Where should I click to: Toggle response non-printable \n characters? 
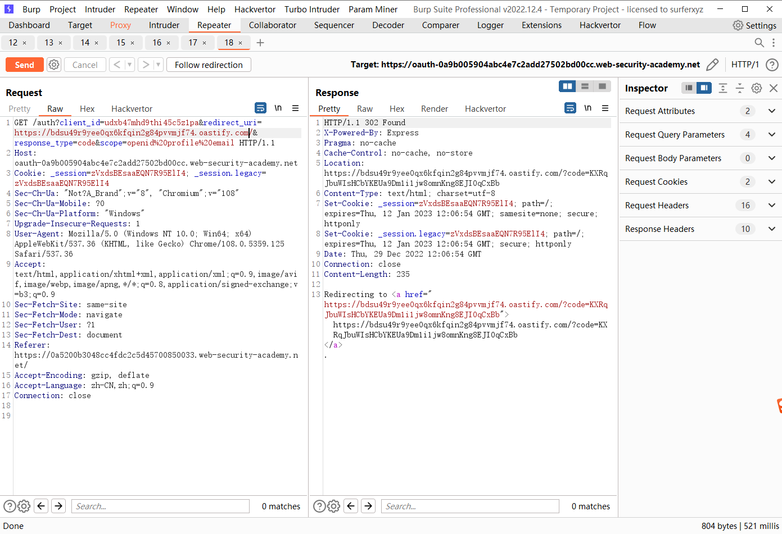tap(588, 108)
